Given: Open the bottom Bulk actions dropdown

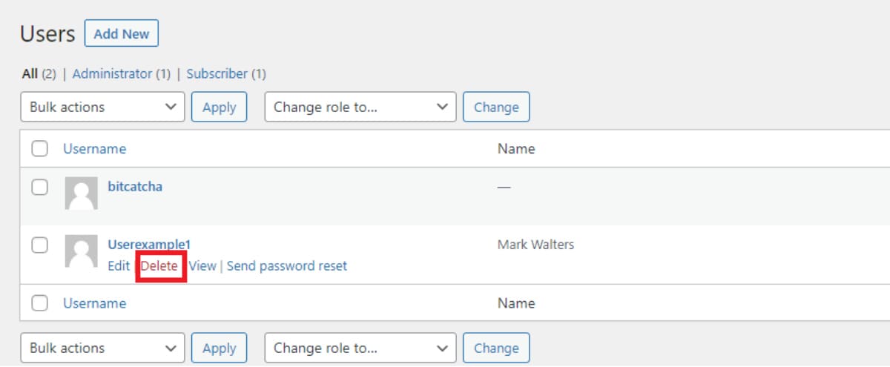Looking at the screenshot, I should pos(102,348).
